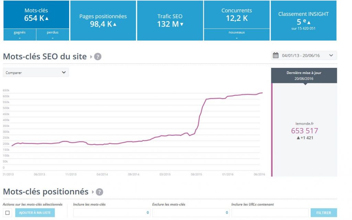
Task: Click the calendar icon in date range
Action: coord(275,55)
